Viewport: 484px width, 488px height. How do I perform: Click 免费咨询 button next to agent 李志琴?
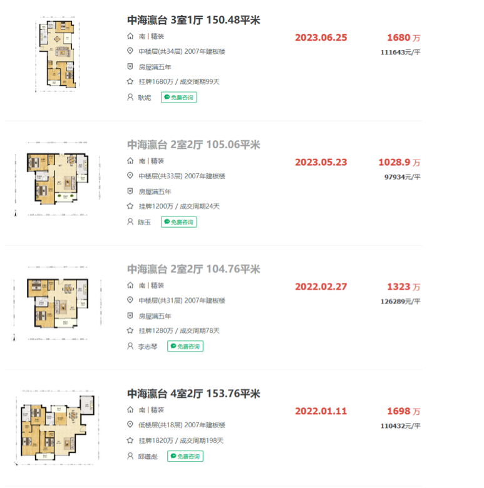point(185,347)
